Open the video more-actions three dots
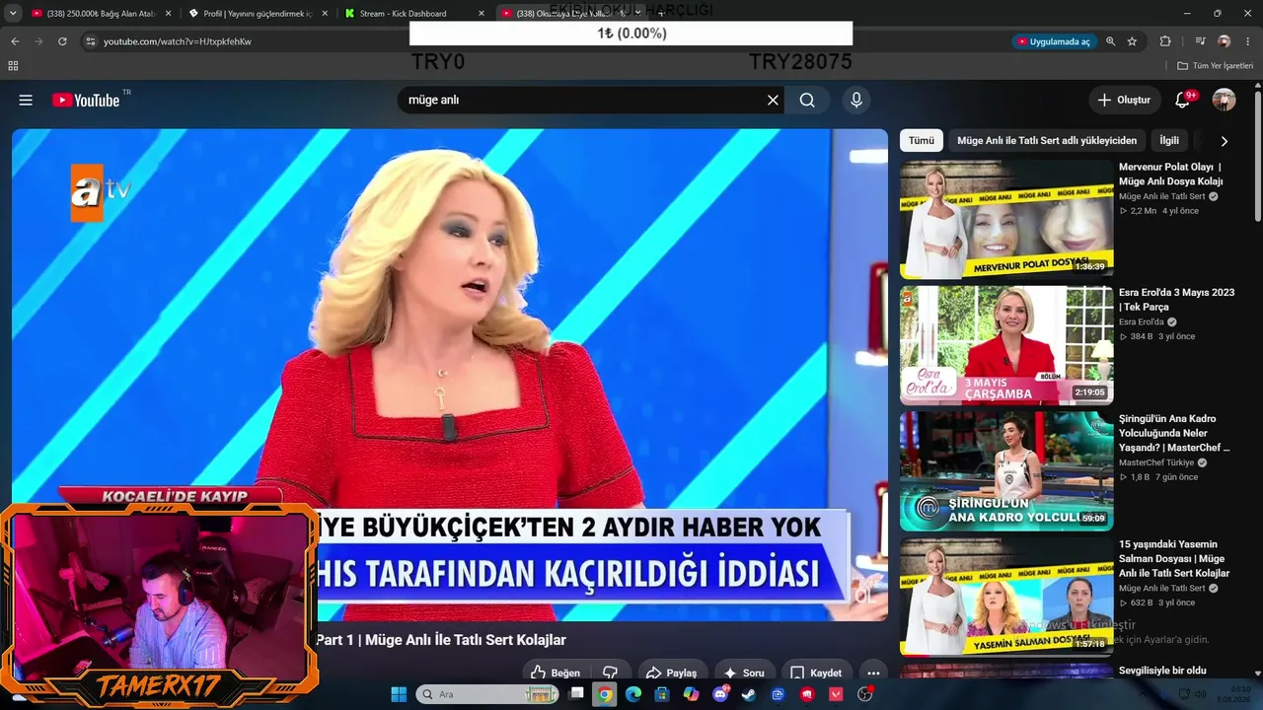Screen dimensions: 1263x710 point(873,673)
